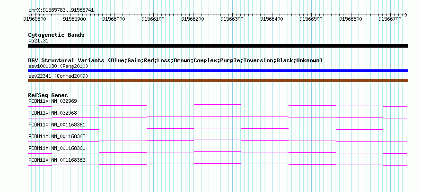
Task: Click ruler tick label 91566100
Action: coord(153,19)
